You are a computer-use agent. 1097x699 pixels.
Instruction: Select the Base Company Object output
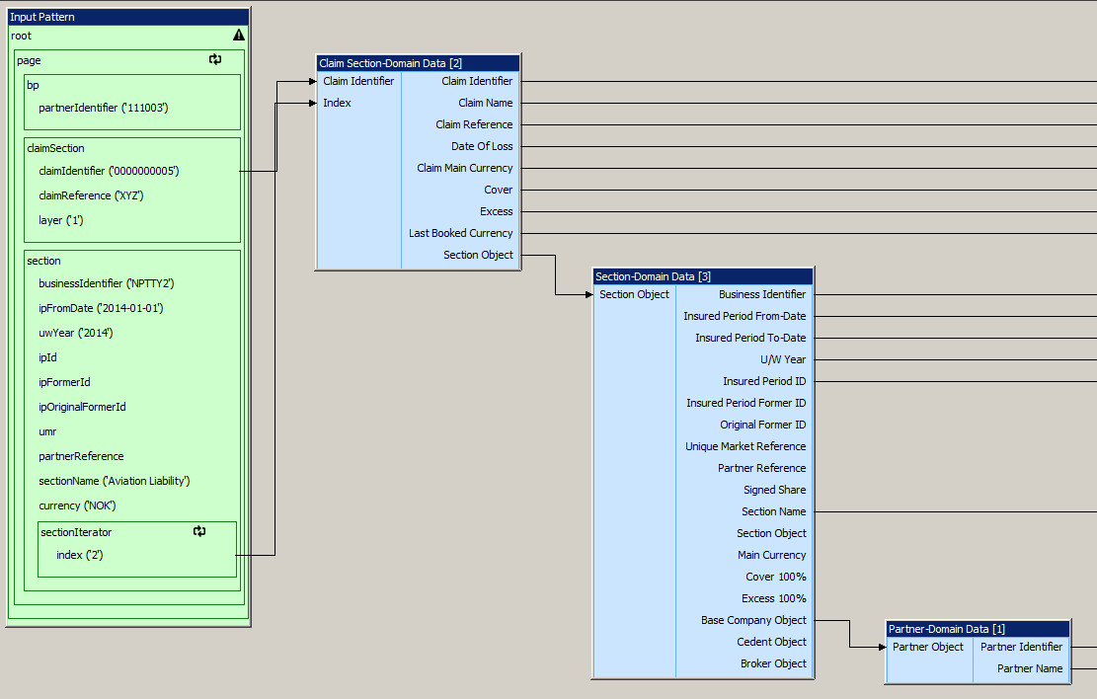coord(753,620)
